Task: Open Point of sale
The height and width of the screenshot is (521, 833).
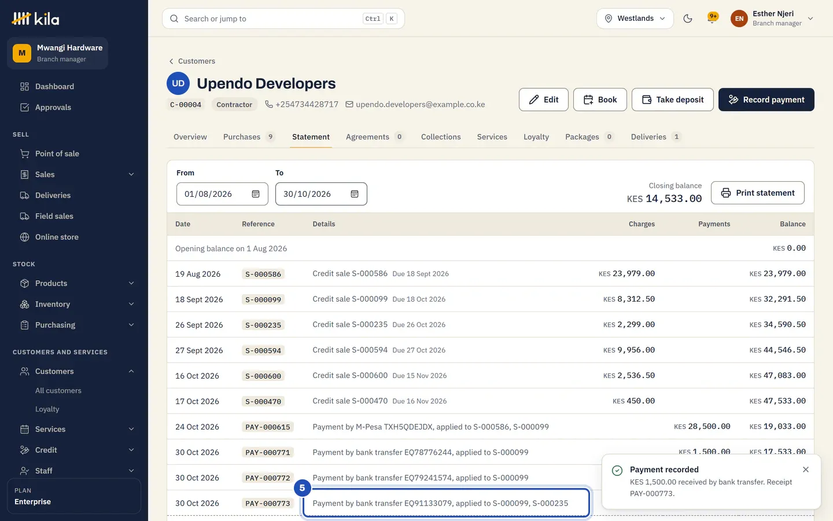Action: (74, 153)
